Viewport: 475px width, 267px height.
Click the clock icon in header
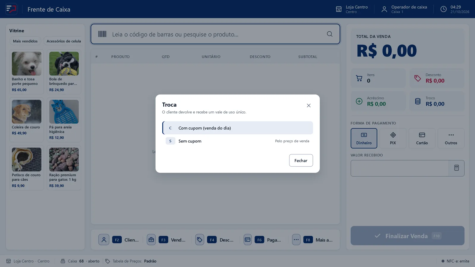coord(444,9)
